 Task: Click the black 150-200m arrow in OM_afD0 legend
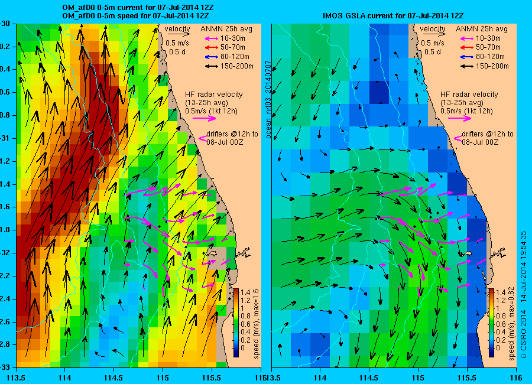coord(212,67)
